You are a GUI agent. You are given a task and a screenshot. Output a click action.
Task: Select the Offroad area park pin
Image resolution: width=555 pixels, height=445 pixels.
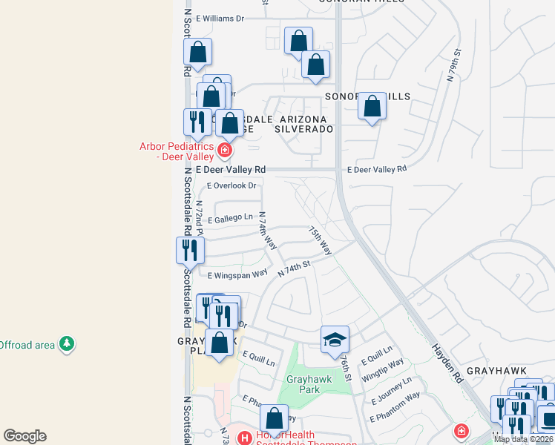(x=67, y=345)
